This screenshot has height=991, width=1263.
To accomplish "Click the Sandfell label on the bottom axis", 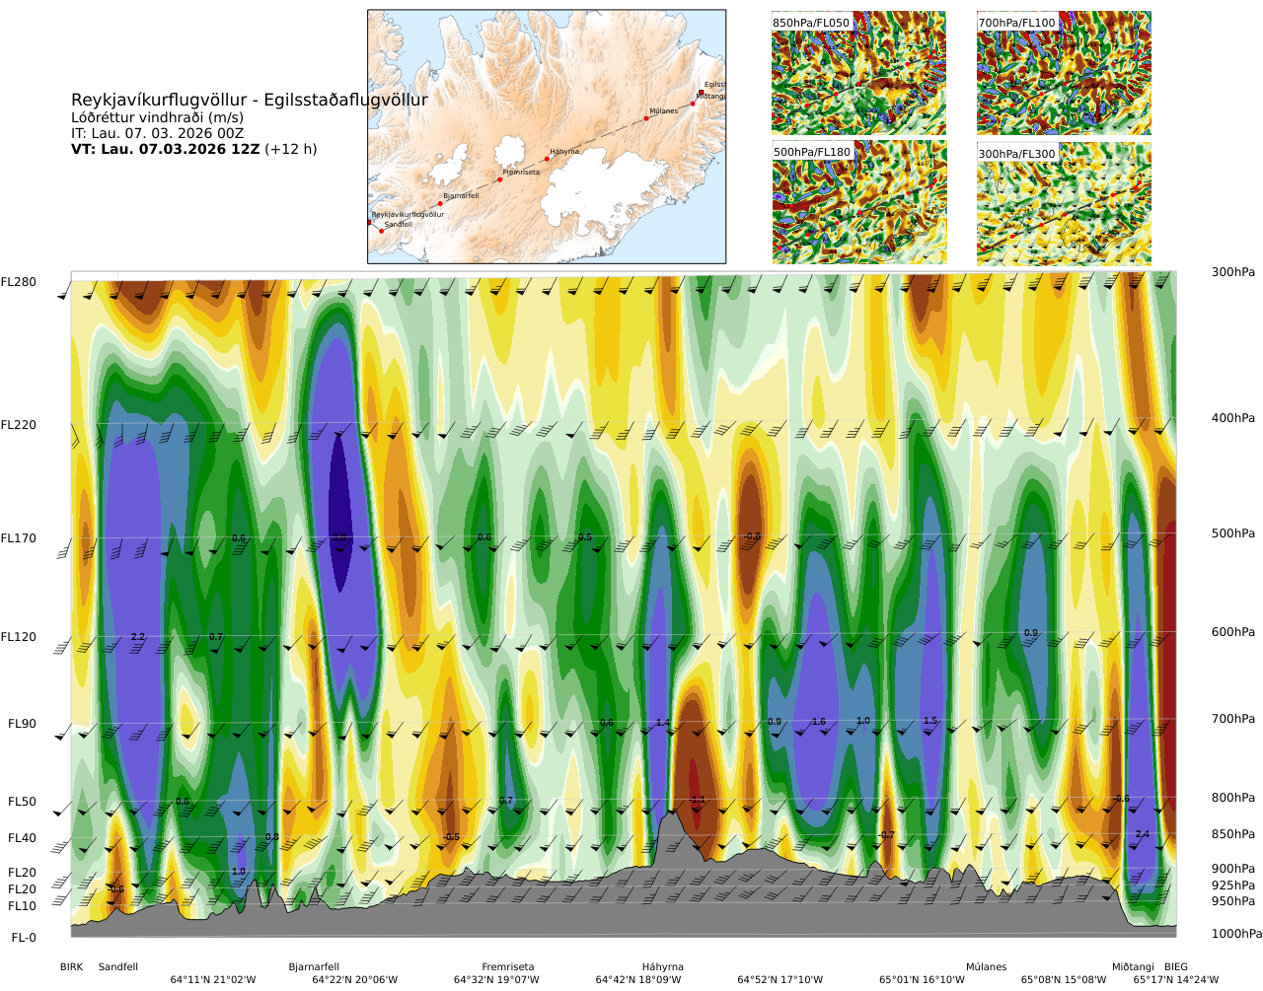I will coord(118,967).
